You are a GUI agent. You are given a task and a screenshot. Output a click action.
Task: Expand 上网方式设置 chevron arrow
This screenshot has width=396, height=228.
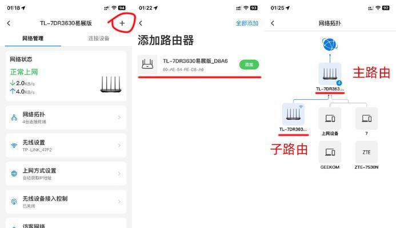119,174
